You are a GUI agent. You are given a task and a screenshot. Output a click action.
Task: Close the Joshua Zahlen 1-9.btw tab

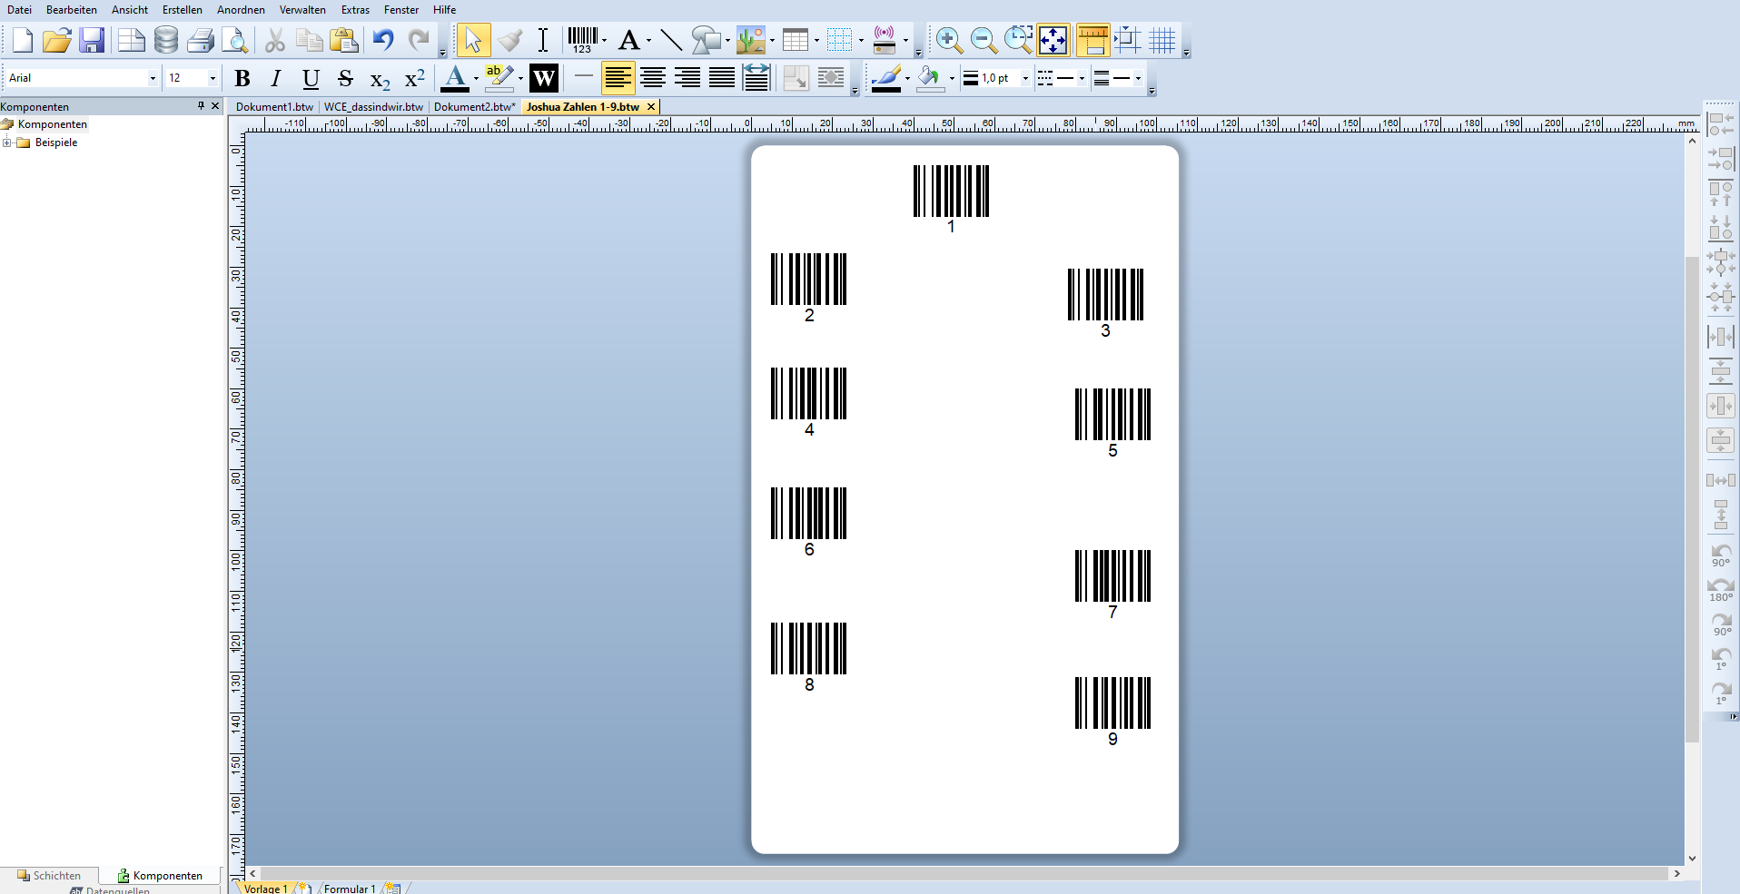point(651,107)
